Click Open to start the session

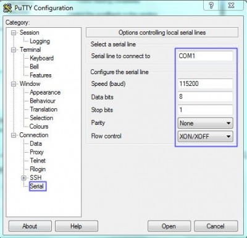pyautogui.click(x=169, y=226)
